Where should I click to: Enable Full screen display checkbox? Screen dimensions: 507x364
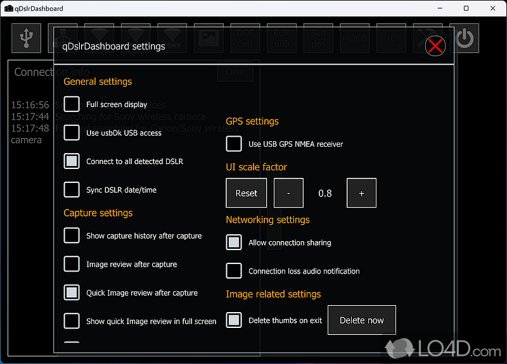coord(72,104)
